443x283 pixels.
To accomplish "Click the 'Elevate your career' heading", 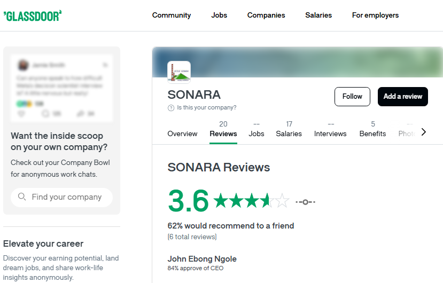I will 43,243.
